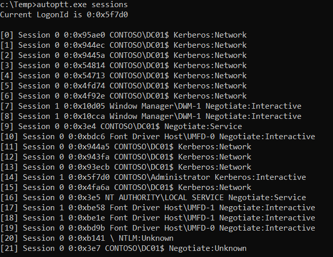Select session line [12] 0x943fa
Viewport: 333px width, 257px height.
126,157
